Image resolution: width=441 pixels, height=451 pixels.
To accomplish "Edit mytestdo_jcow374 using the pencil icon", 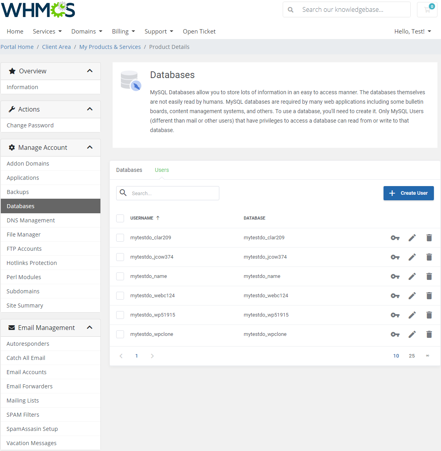I will tap(412, 257).
